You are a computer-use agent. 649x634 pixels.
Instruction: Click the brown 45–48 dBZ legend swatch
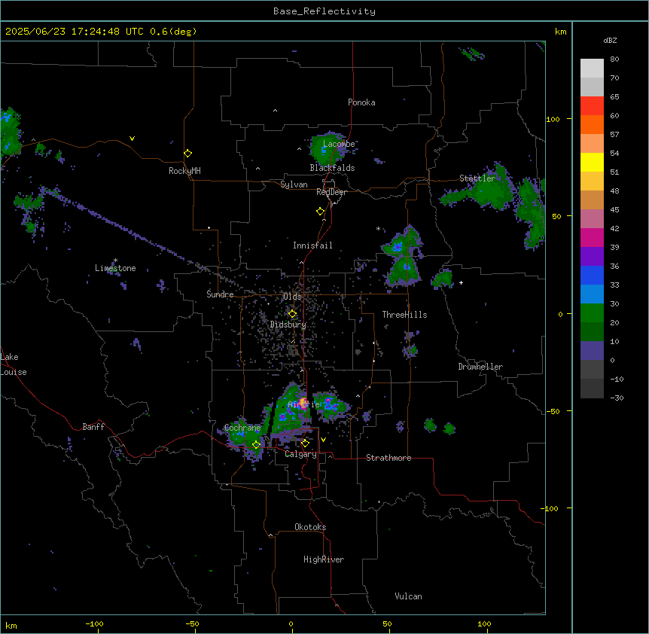tap(592, 200)
